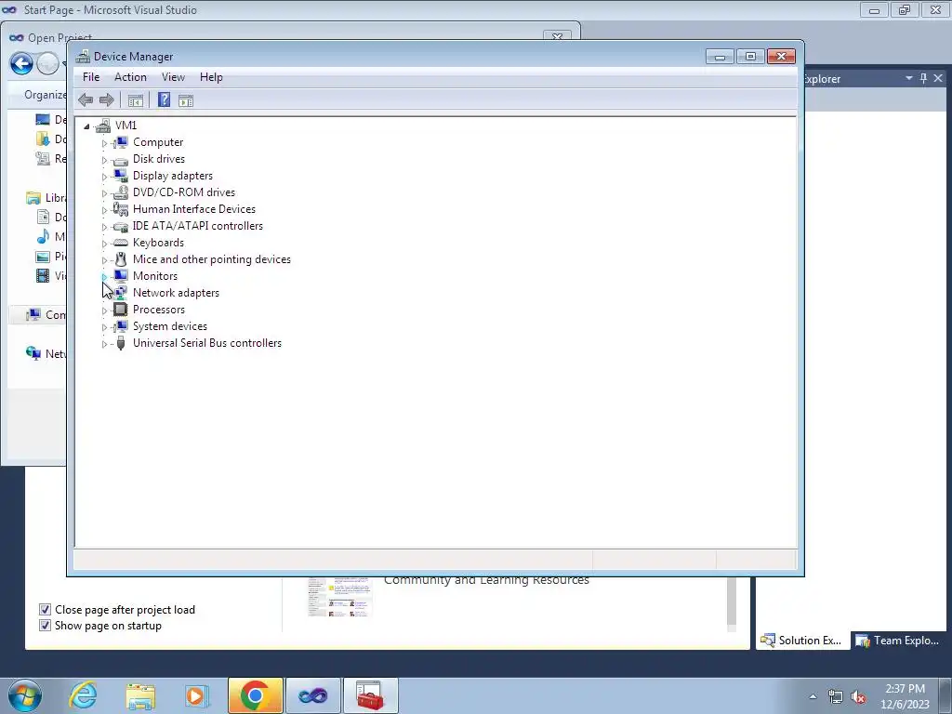Switch to Visual Studio taskbar button
Image resolution: width=952 pixels, height=714 pixels.
(313, 695)
